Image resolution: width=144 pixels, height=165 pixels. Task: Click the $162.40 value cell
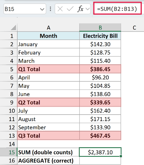click(x=100, y=111)
